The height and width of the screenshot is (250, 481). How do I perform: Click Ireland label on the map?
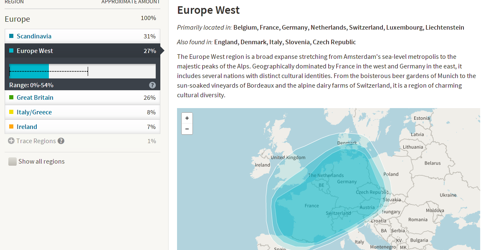(x=263, y=165)
